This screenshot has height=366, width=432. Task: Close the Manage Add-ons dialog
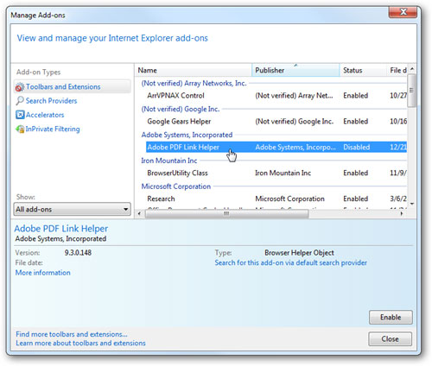click(390, 339)
